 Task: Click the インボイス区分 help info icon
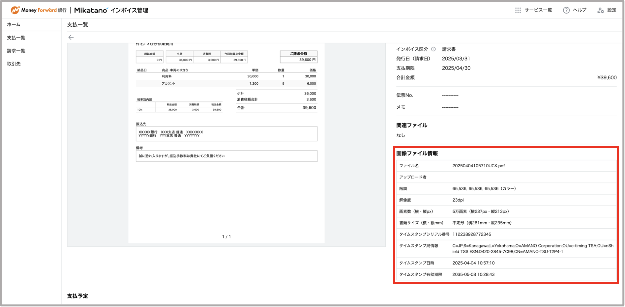point(433,49)
